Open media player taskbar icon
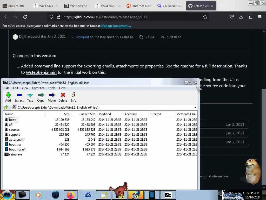Viewport: 266px width, 200px height. coord(38,195)
